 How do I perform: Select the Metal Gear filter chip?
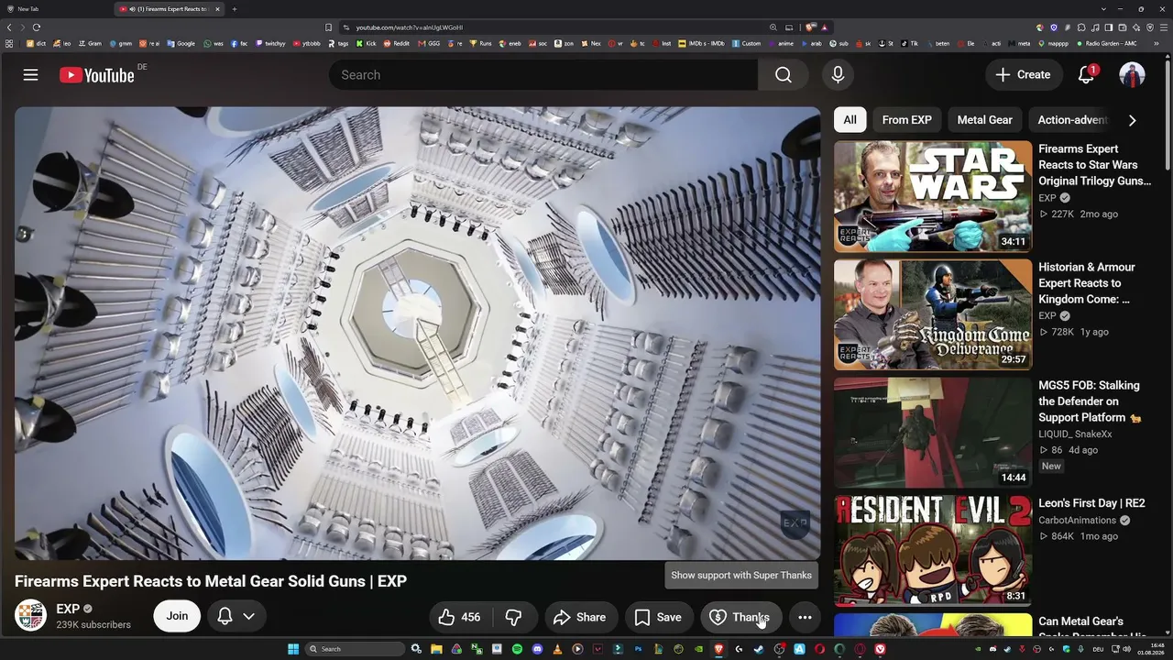pos(984,120)
